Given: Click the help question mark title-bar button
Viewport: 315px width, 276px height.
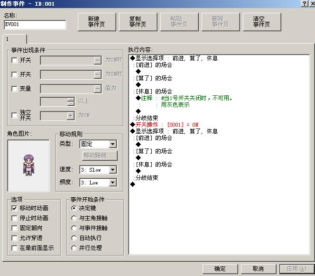Looking at the screenshot, I should coord(305,3).
